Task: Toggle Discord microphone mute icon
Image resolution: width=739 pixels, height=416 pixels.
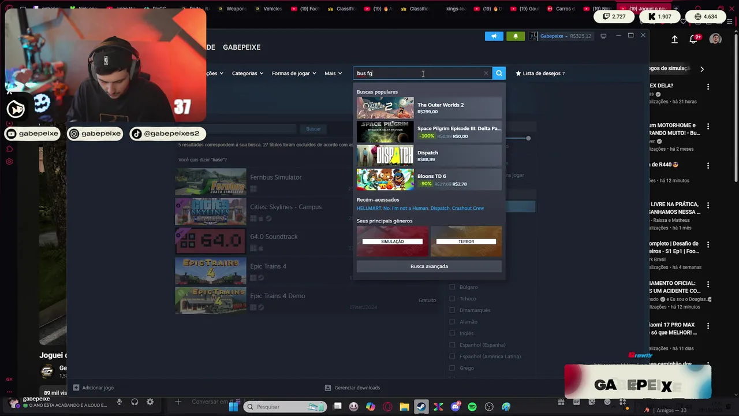Action: [x=120, y=402]
